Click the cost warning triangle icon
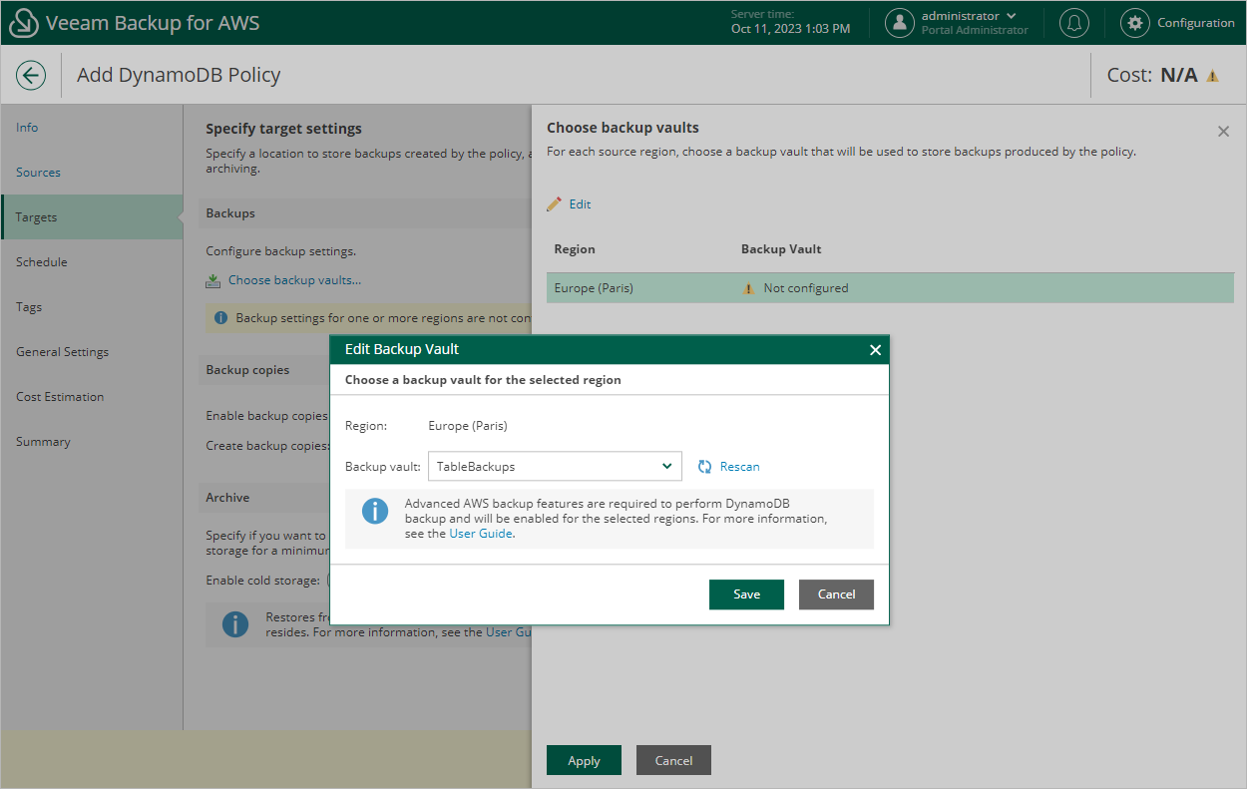Image resolution: width=1247 pixels, height=789 pixels. [1213, 76]
